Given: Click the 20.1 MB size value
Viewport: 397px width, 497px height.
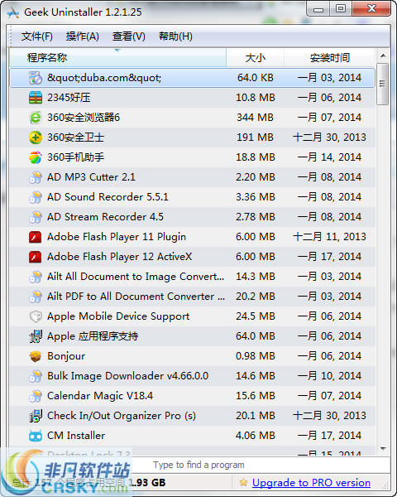Looking at the screenshot, I should point(256,416).
